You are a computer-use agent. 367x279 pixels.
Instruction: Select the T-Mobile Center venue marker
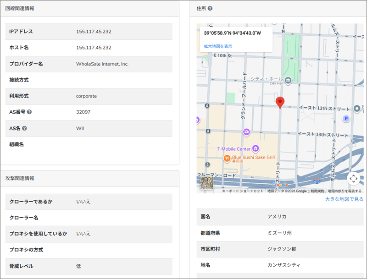256,148
